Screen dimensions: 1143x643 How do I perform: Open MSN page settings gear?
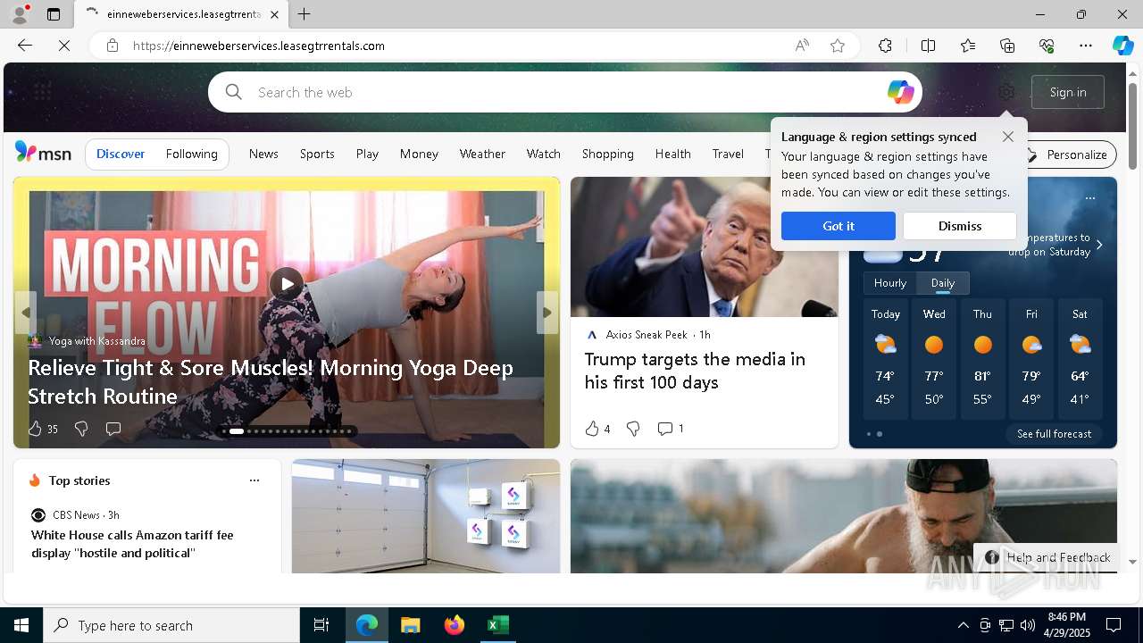tap(1006, 92)
